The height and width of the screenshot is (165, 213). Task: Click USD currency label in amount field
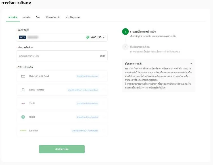[103, 56]
